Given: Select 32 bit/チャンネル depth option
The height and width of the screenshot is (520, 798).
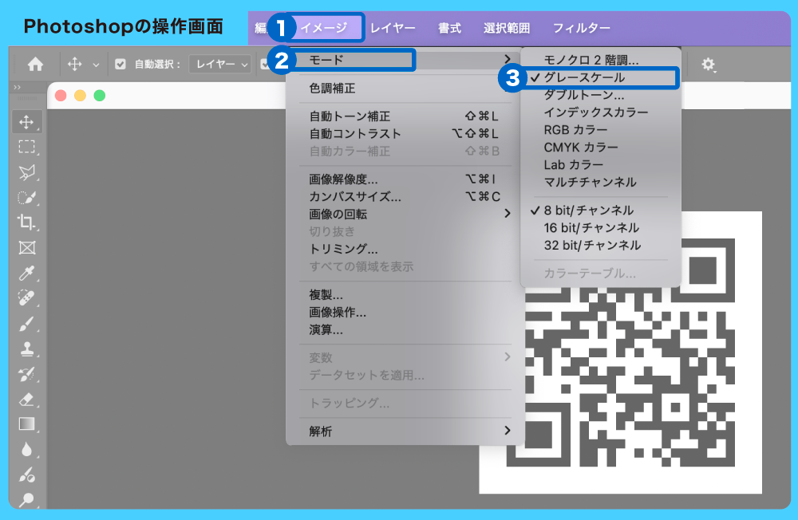Looking at the screenshot, I should pyautogui.click(x=601, y=245).
